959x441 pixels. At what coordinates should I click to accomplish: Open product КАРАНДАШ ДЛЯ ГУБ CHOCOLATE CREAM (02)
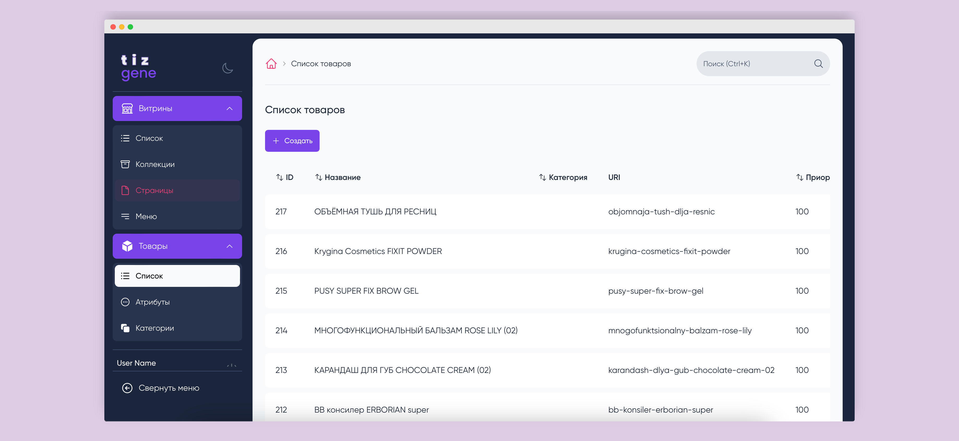(x=403, y=370)
